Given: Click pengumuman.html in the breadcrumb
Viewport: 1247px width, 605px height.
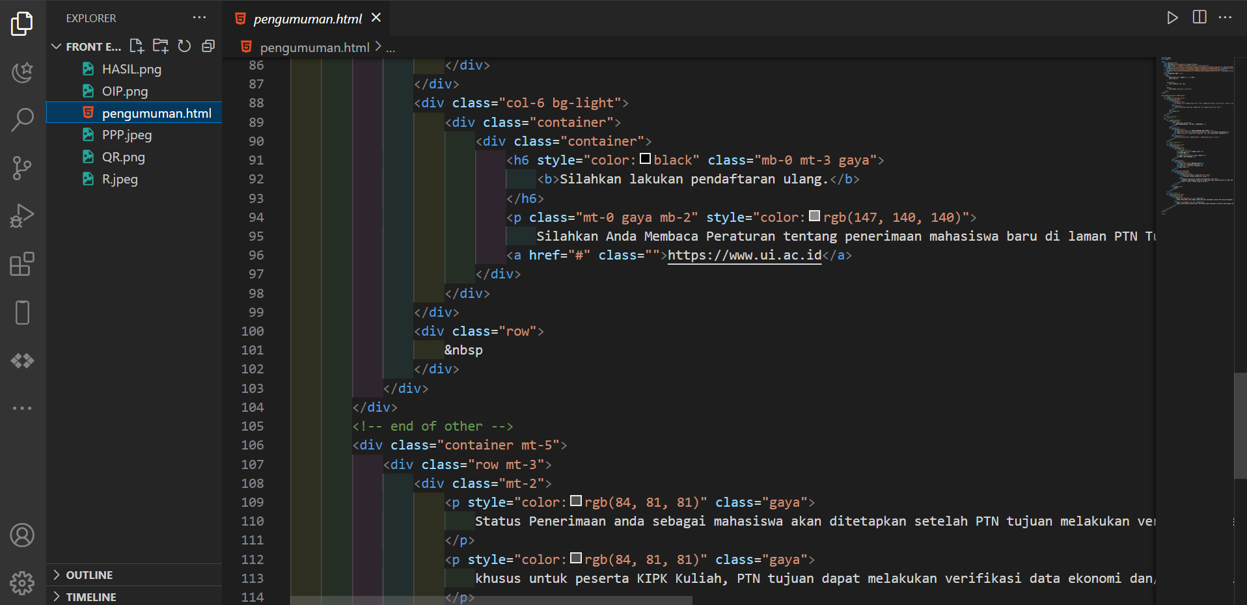Looking at the screenshot, I should click(315, 47).
